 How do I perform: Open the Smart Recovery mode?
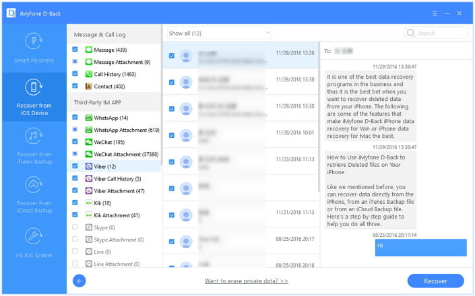pyautogui.click(x=34, y=48)
